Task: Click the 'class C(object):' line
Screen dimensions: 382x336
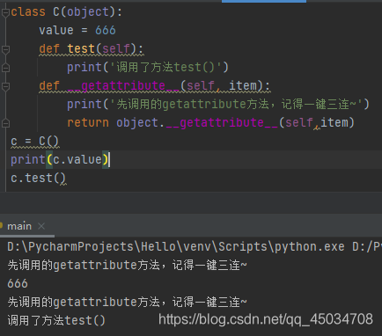Action: click(x=67, y=12)
